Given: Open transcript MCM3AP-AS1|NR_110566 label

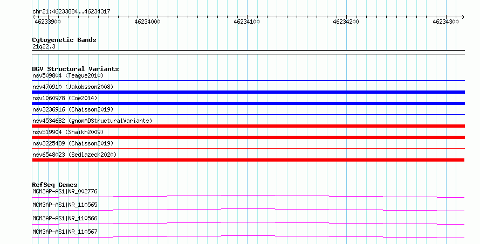Looking at the screenshot, I should tap(65, 218).
